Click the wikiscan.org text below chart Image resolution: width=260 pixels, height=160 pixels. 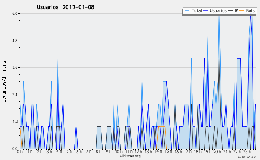(130, 156)
